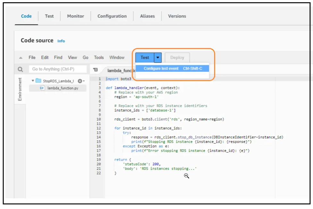Focus the Go to Anything search field

[x=58, y=69]
